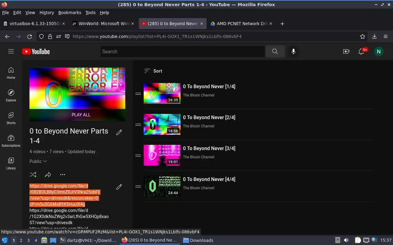Open the Tools menu

click(x=91, y=13)
